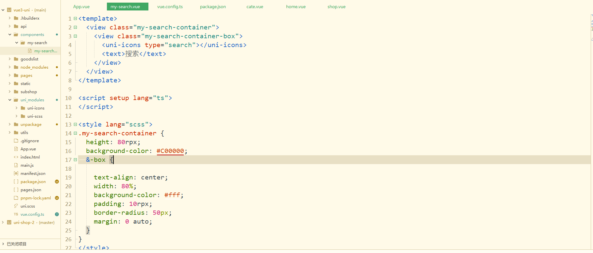This screenshot has height=253, width=593.
Task: Click the 'width: 80%;' code line
Action: pyautogui.click(x=115, y=186)
